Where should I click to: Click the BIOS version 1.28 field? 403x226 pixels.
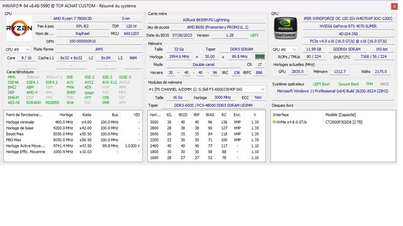click(230, 35)
